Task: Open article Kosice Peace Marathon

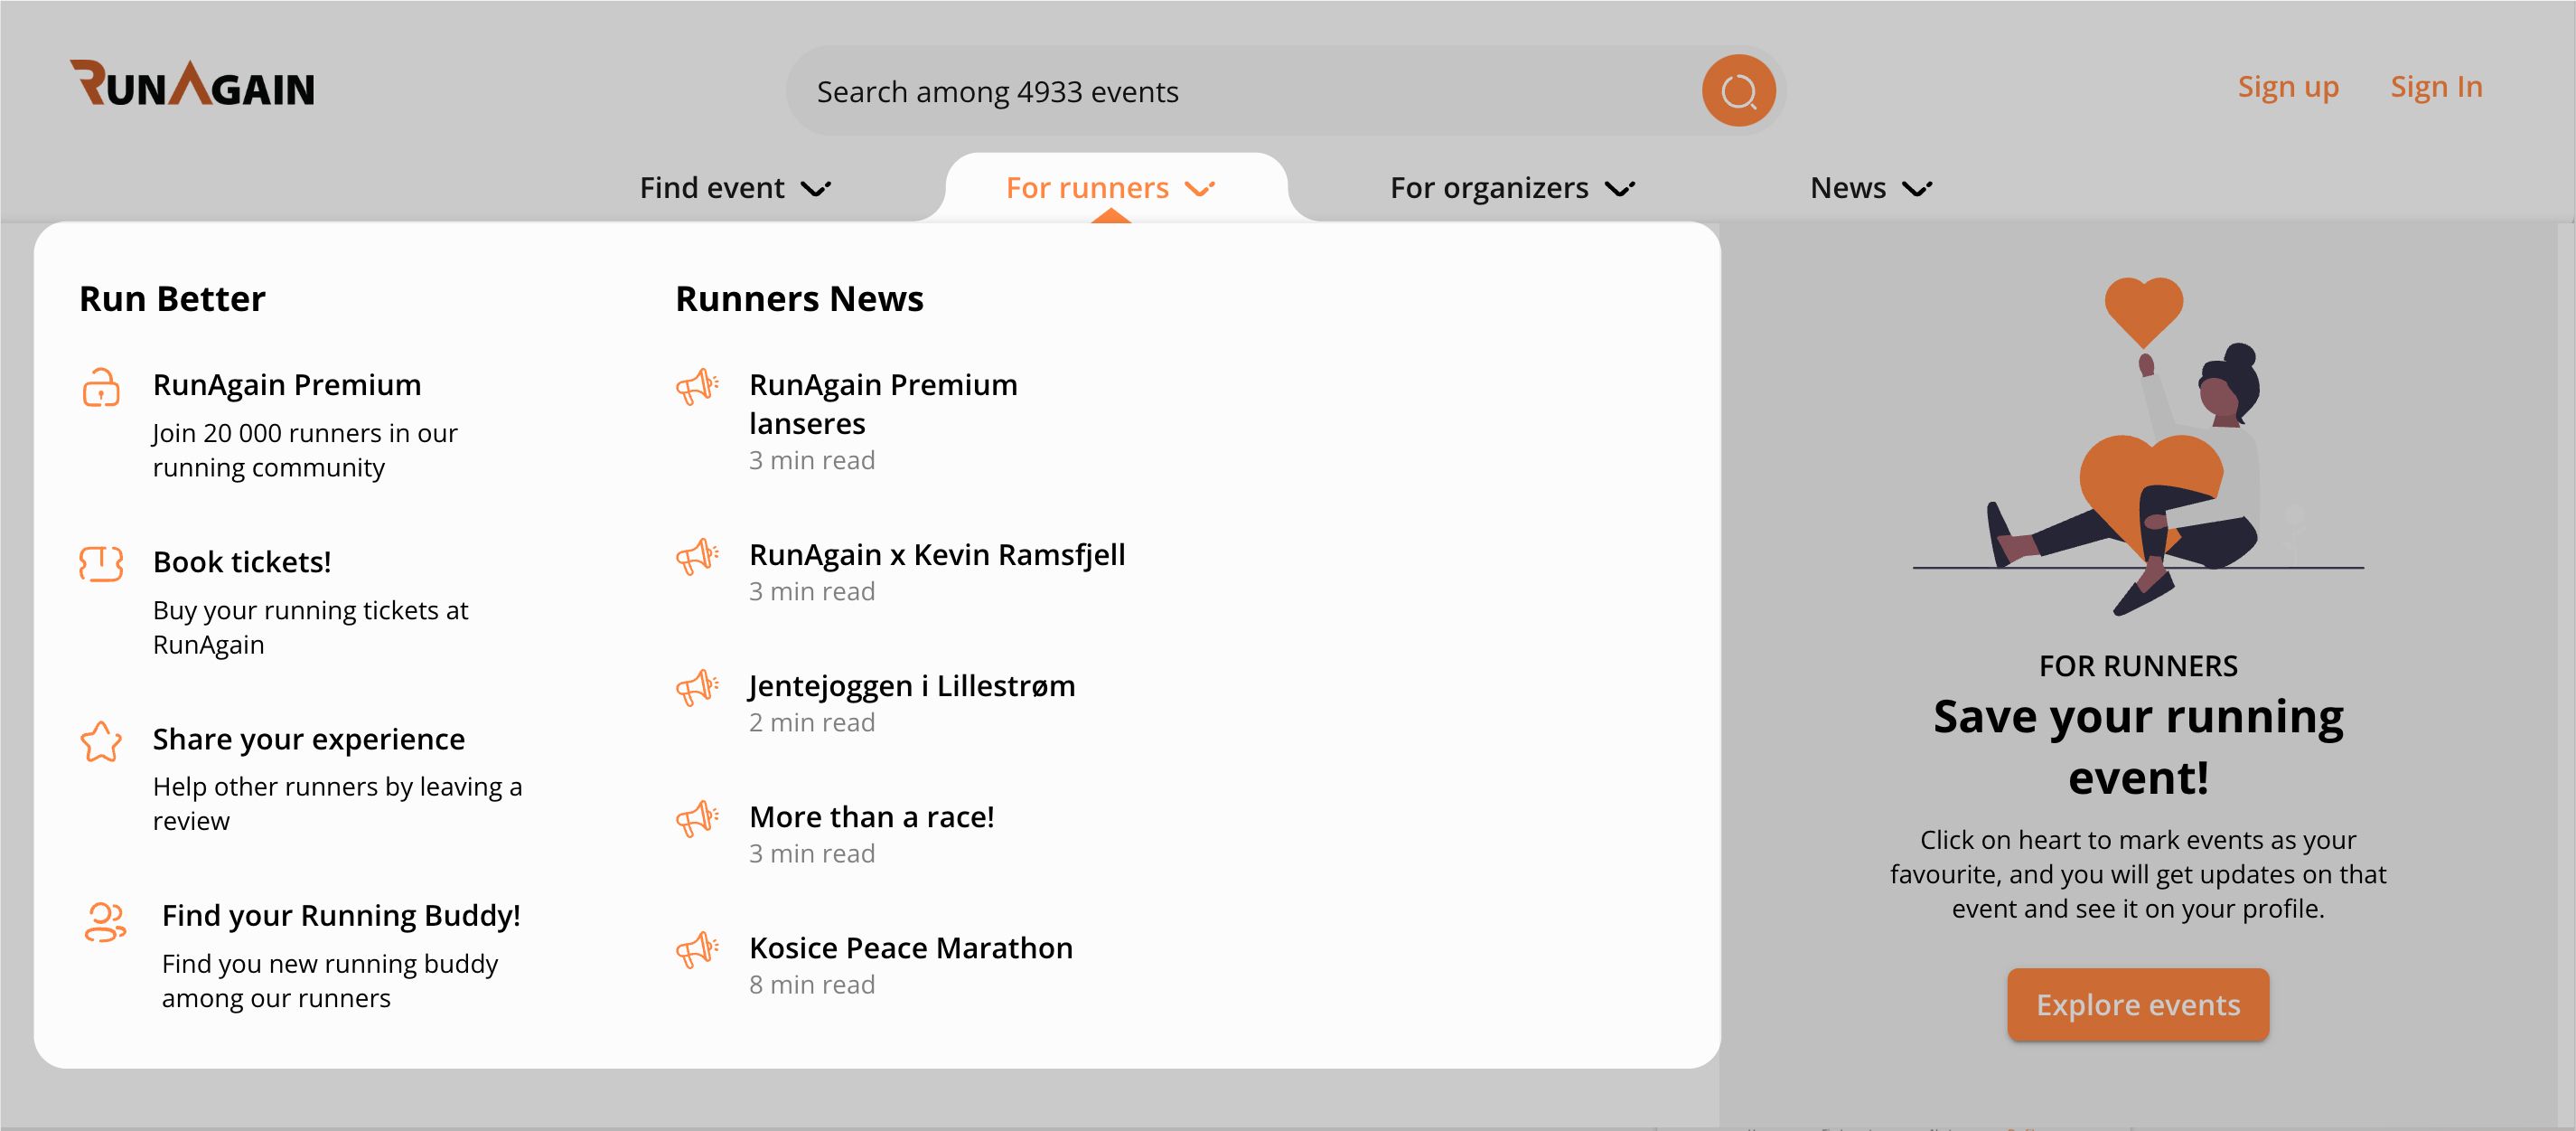Action: 911,947
